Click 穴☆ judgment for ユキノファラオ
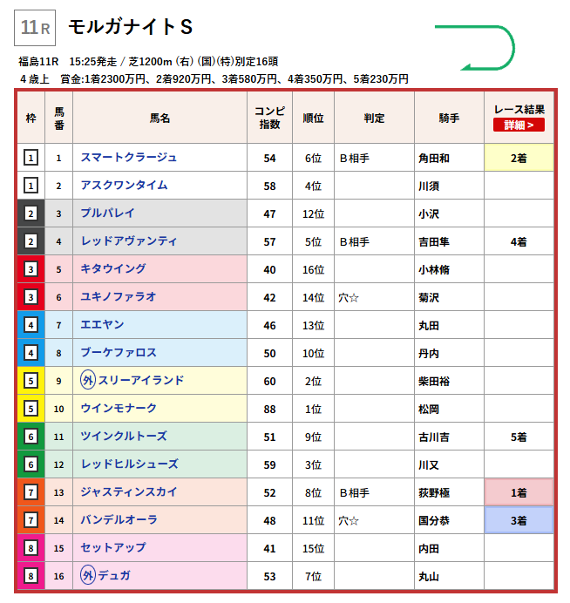This screenshot has width=570, height=603. coord(349,298)
